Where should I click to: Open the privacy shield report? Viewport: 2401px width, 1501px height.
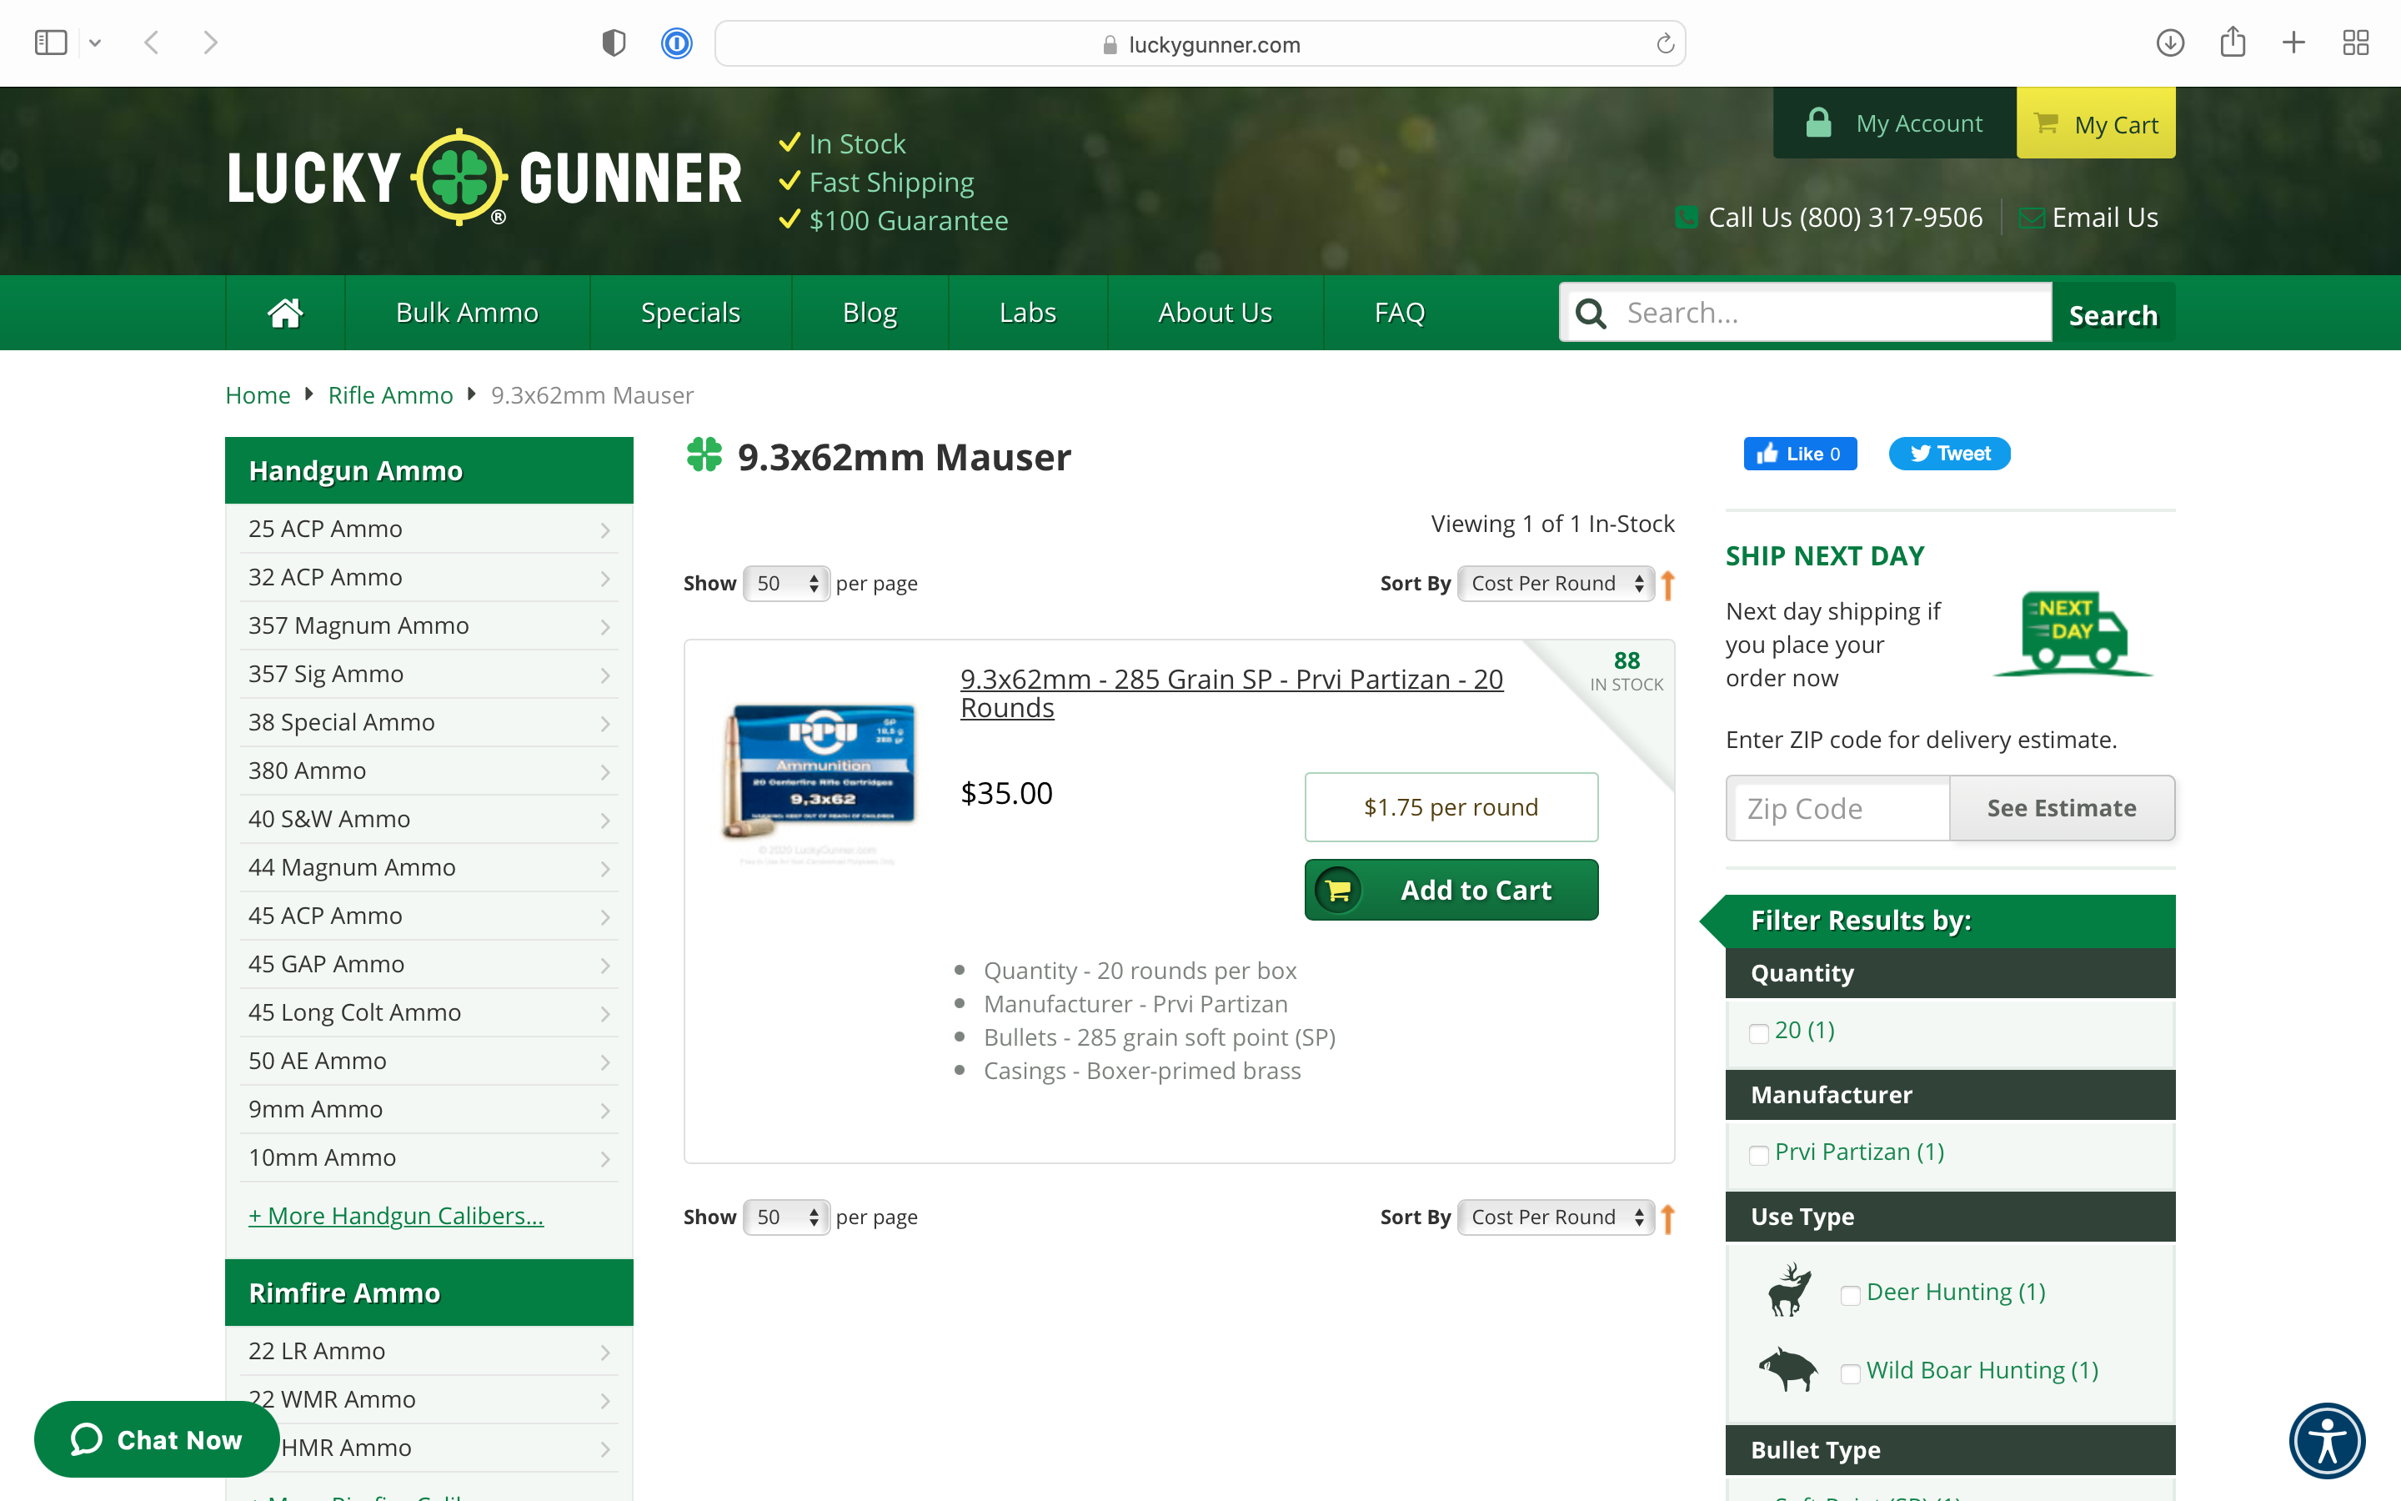pyautogui.click(x=614, y=43)
